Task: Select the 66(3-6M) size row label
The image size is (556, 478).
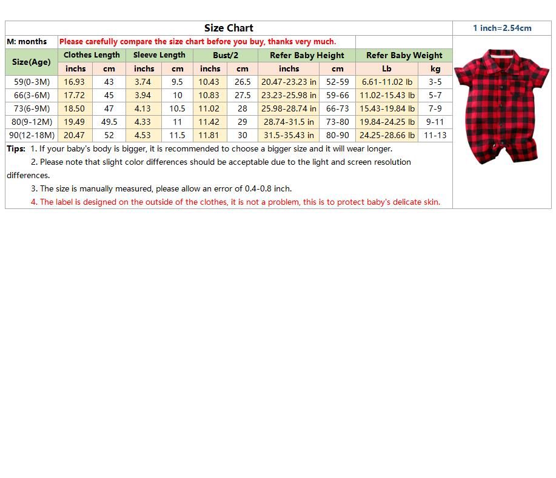Action: click(32, 95)
